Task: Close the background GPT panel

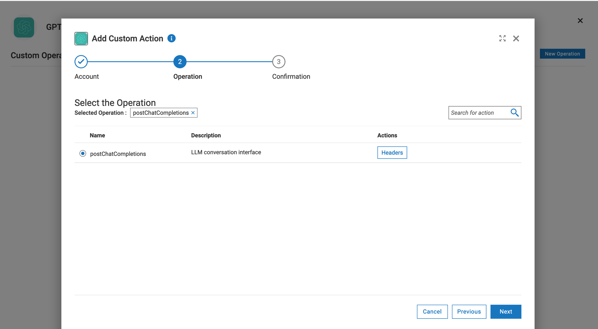Action: click(x=580, y=21)
